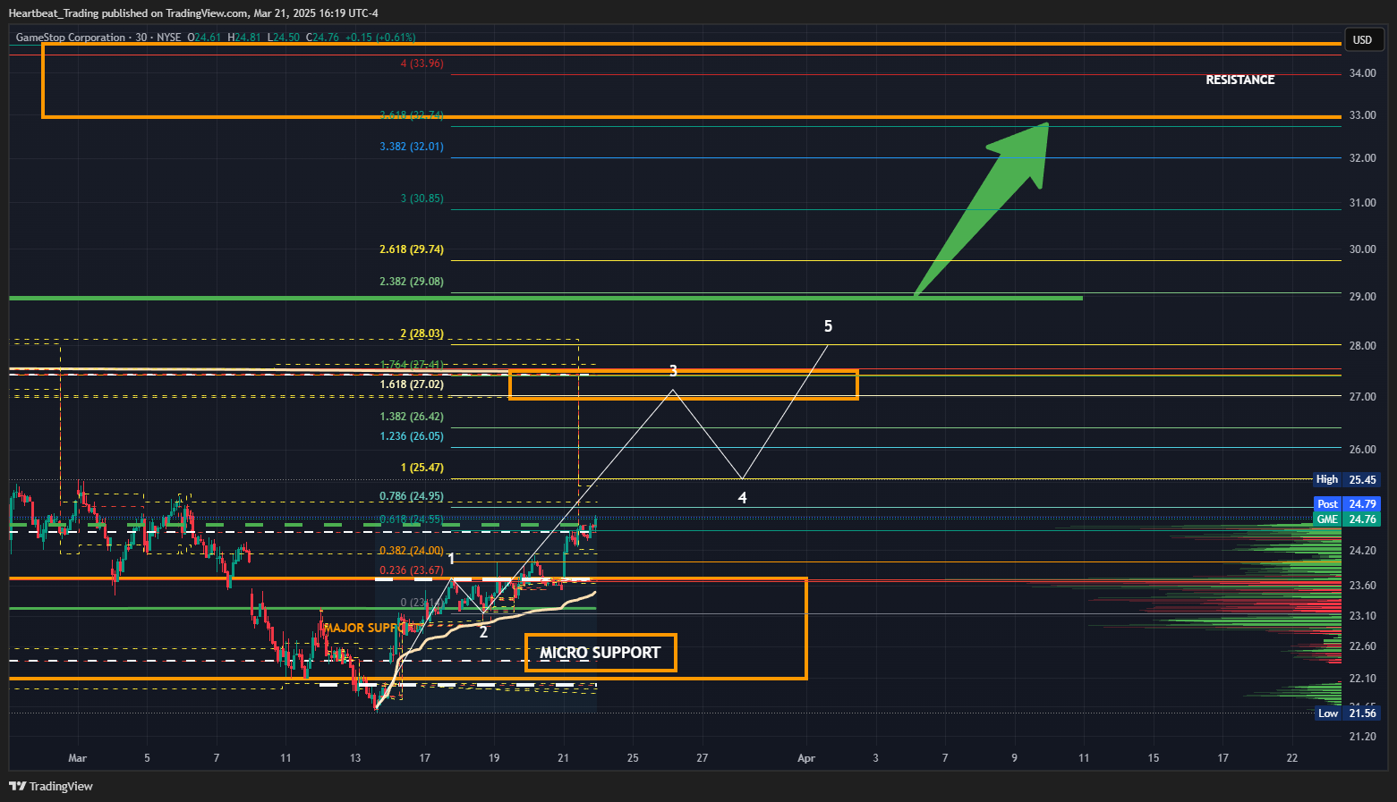The width and height of the screenshot is (1397, 802).
Task: Click the 23.60 price axis value
Action: click(1362, 586)
